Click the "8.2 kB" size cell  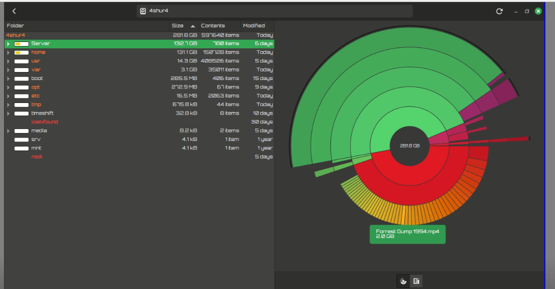[188, 130]
